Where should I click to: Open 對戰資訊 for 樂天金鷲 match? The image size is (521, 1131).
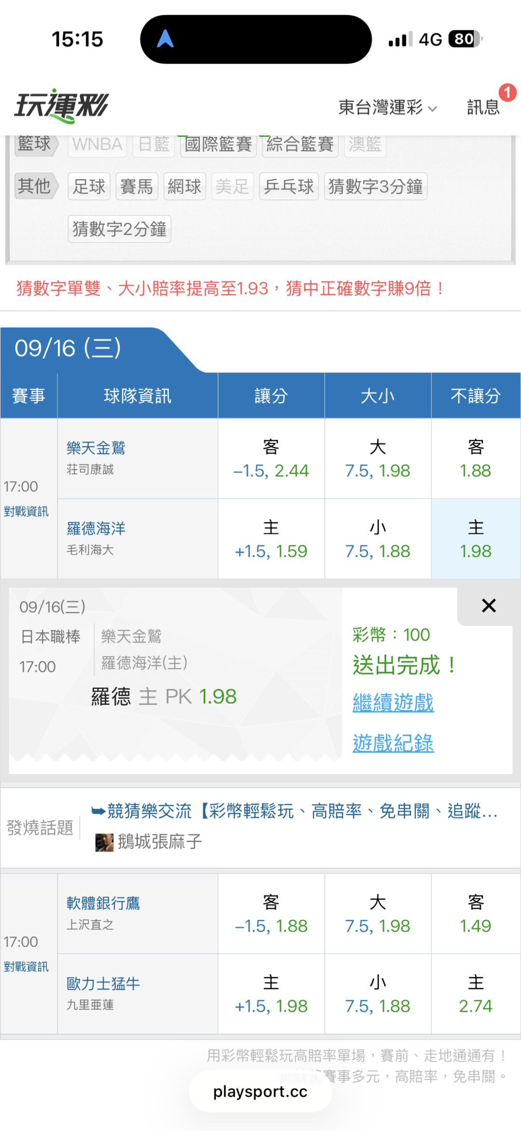pos(26,511)
